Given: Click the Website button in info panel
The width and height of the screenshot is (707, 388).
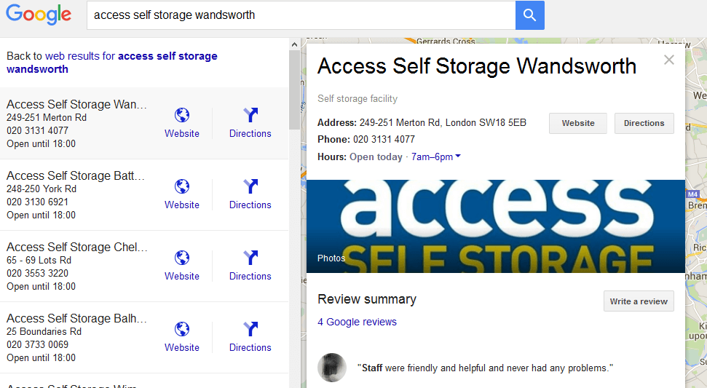Looking at the screenshot, I should point(578,124).
